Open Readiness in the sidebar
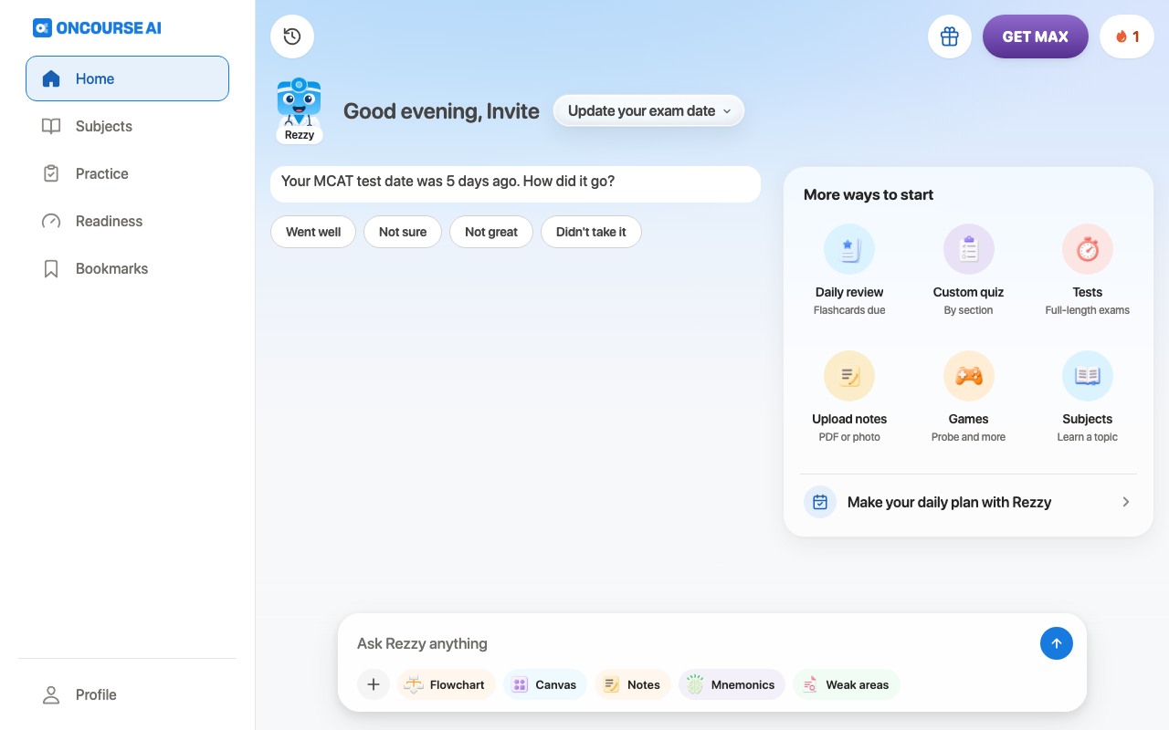The width and height of the screenshot is (1169, 730). (x=127, y=221)
